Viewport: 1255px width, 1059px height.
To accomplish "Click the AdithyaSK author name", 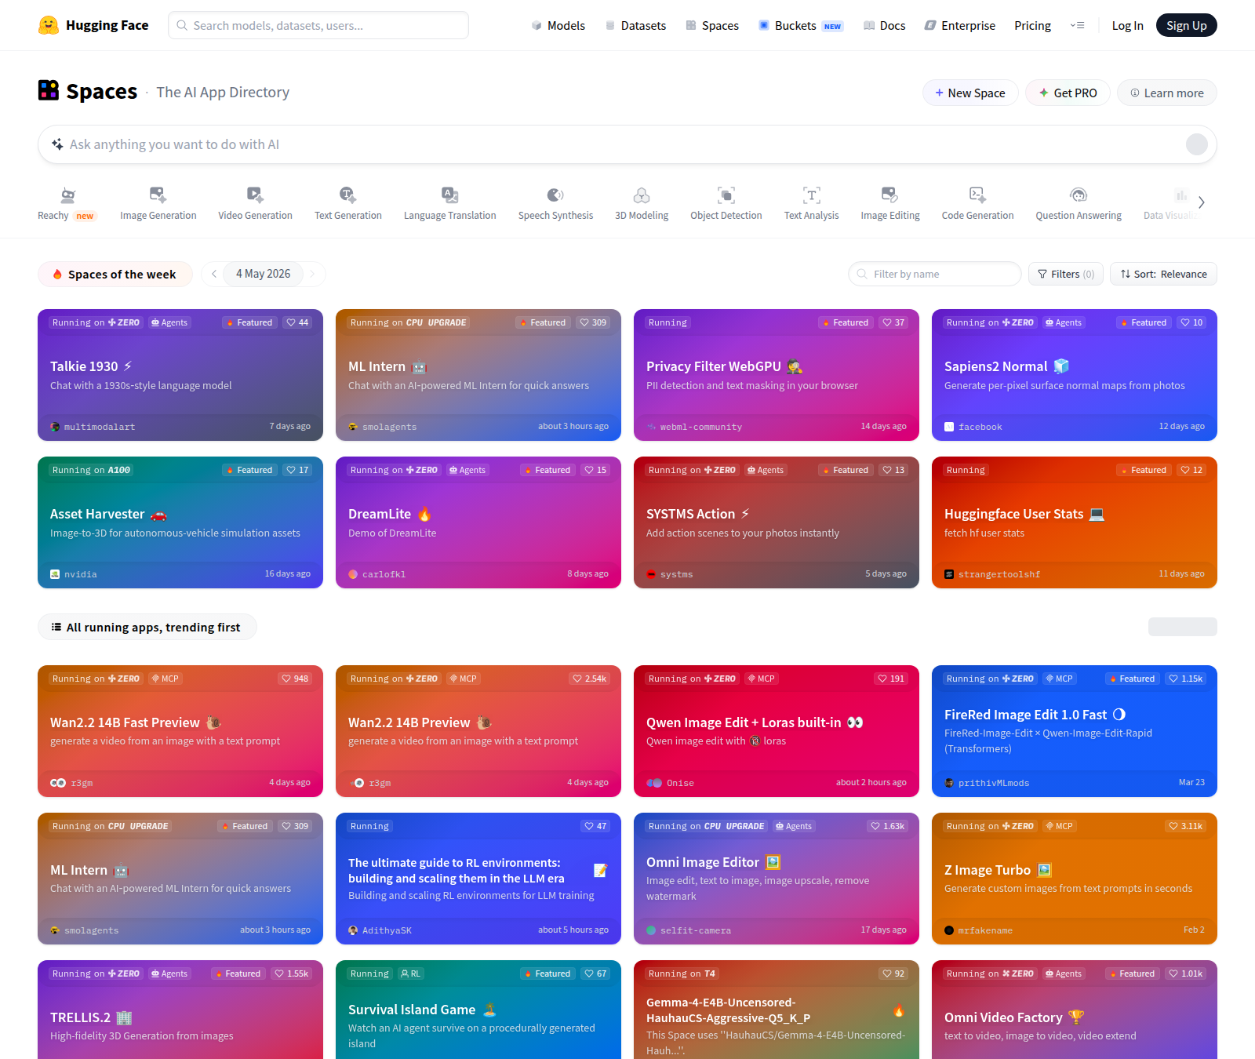I will pyautogui.click(x=387, y=930).
